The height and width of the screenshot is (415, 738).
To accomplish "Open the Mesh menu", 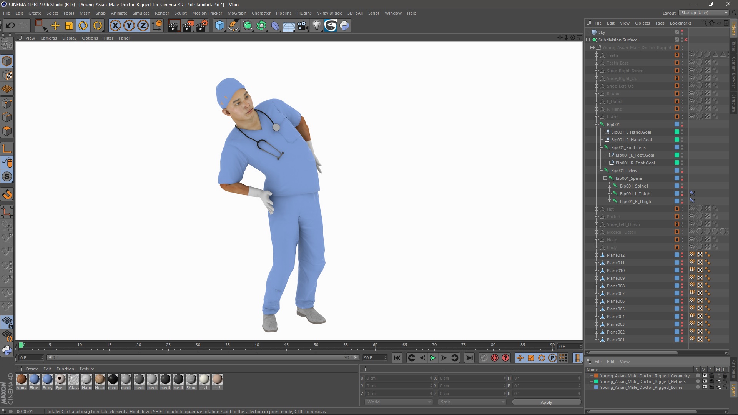I will point(84,13).
